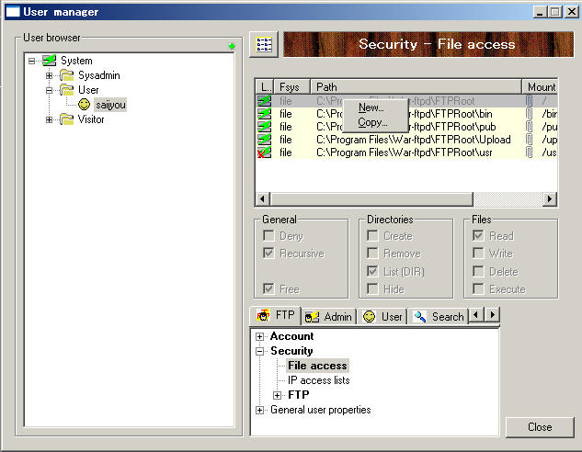This screenshot has width=582, height=452.
Task: Collapse the Security tree node
Action: click(x=260, y=351)
